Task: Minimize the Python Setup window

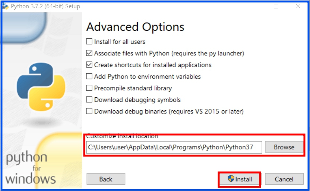Action: (x=254, y=6)
